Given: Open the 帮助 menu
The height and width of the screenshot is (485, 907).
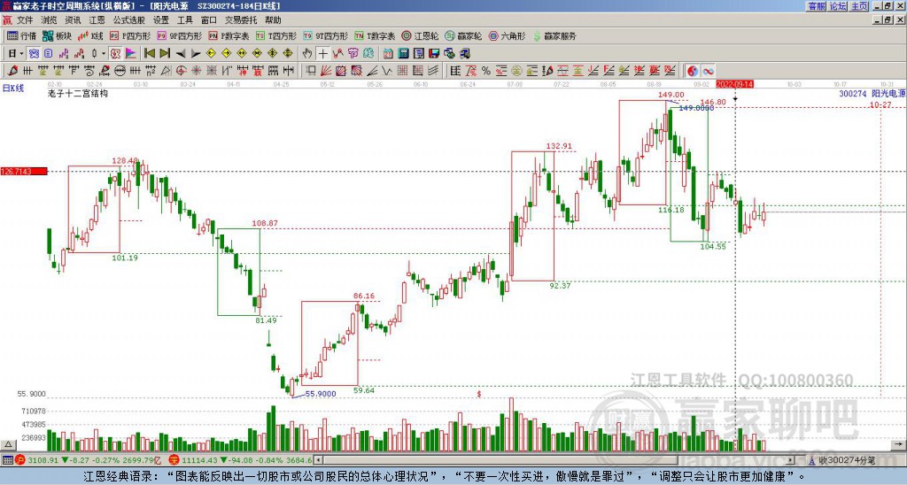Looking at the screenshot, I should pyautogui.click(x=273, y=20).
